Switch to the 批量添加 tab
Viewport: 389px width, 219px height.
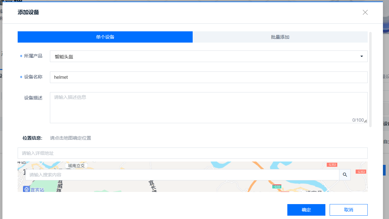[280, 37]
